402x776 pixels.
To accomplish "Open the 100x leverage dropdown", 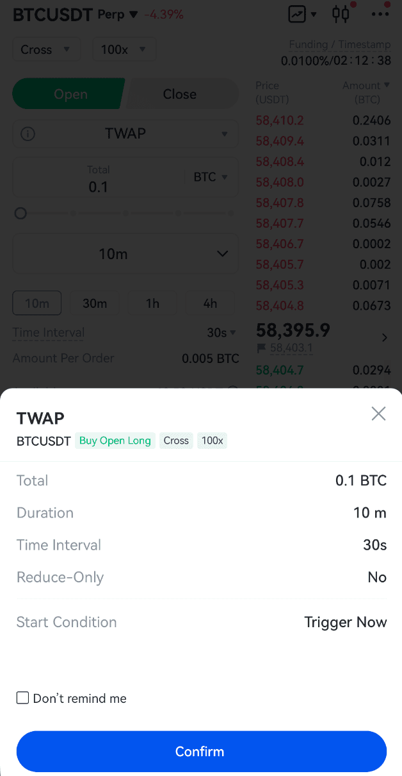I will click(x=124, y=49).
